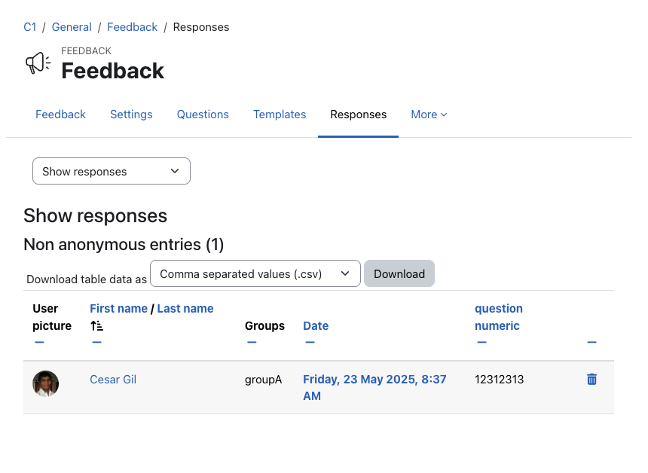The height and width of the screenshot is (473, 648).
Task: Hide the User picture column
Action: click(x=39, y=342)
